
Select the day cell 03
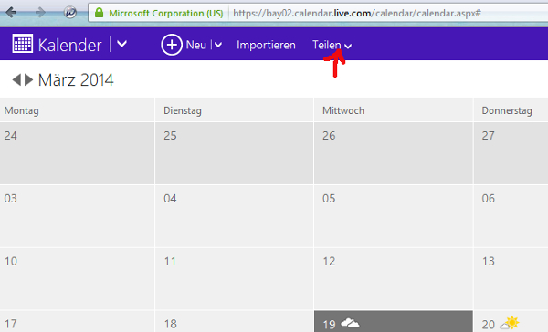(x=77, y=216)
